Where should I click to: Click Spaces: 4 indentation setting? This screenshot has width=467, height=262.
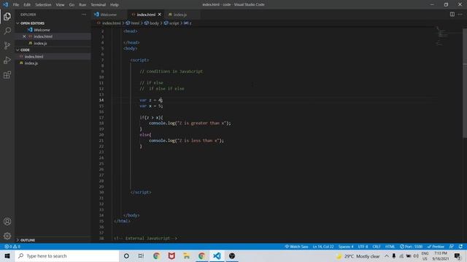(x=346, y=247)
